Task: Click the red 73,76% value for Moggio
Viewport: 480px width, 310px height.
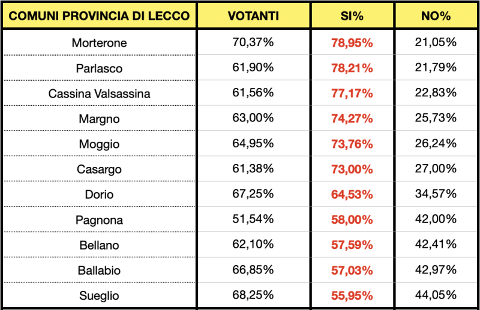Action: [352, 144]
